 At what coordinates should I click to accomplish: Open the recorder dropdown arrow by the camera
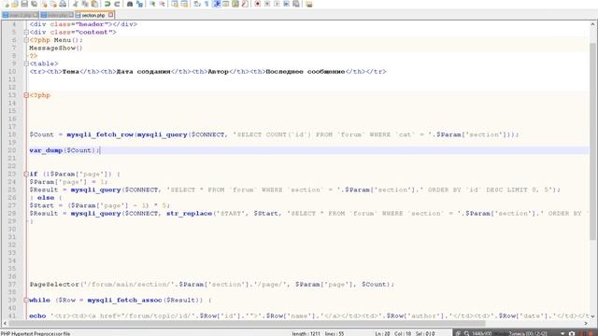[562, 333]
